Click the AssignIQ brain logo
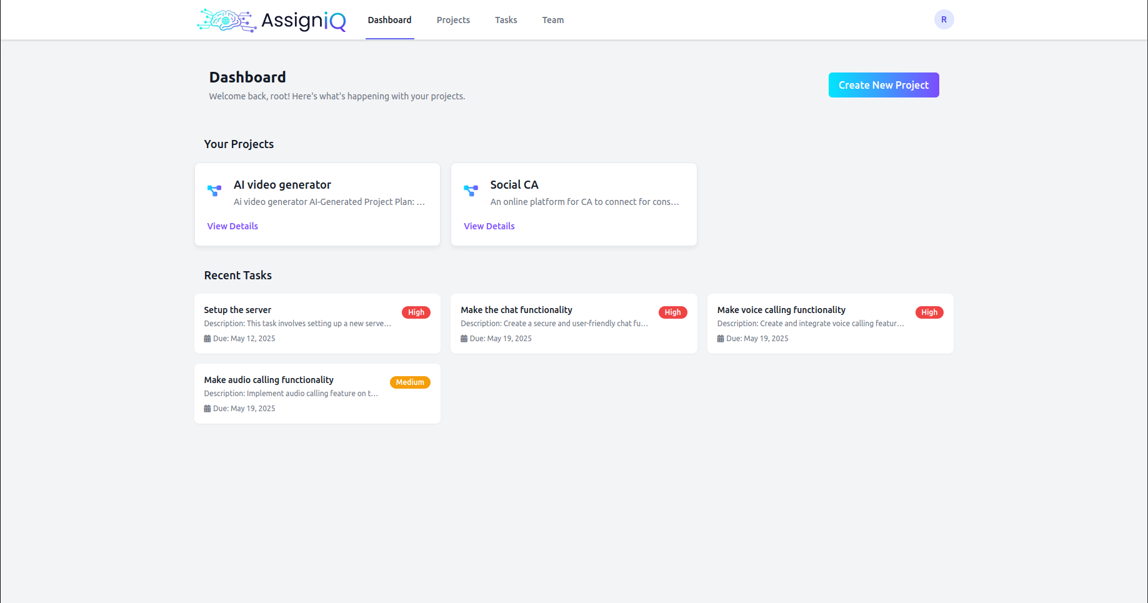The height and width of the screenshot is (603, 1148). coord(227,20)
